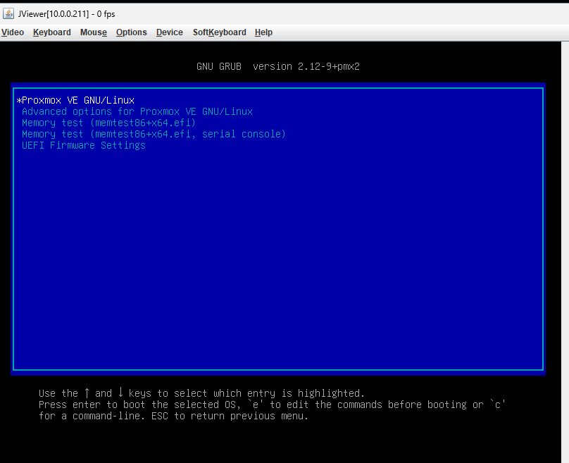Viewport: 569px width, 463px height.
Task: Click the vertical scrollbar of the viewer
Action: tap(565, 252)
